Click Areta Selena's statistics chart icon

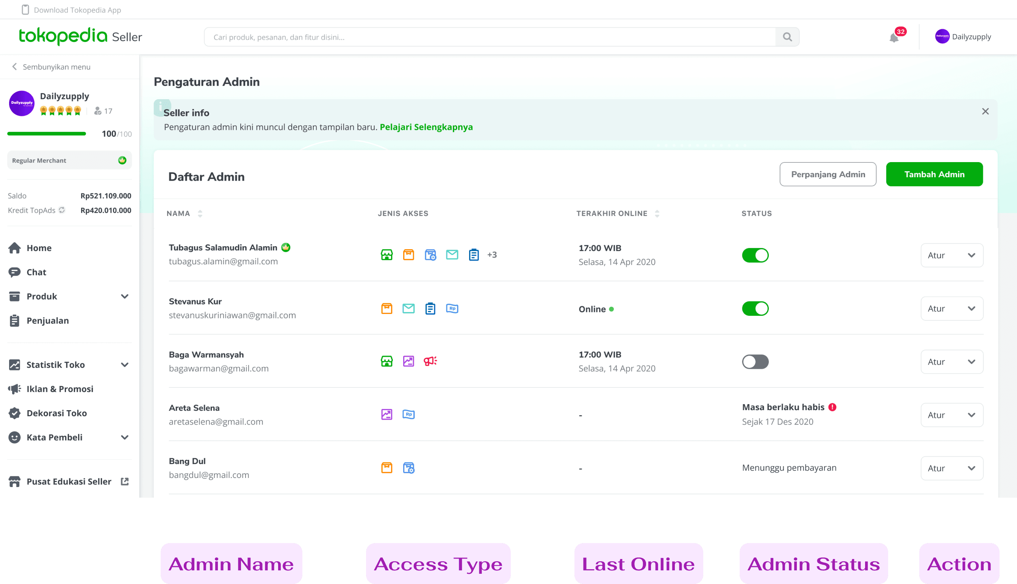(386, 414)
